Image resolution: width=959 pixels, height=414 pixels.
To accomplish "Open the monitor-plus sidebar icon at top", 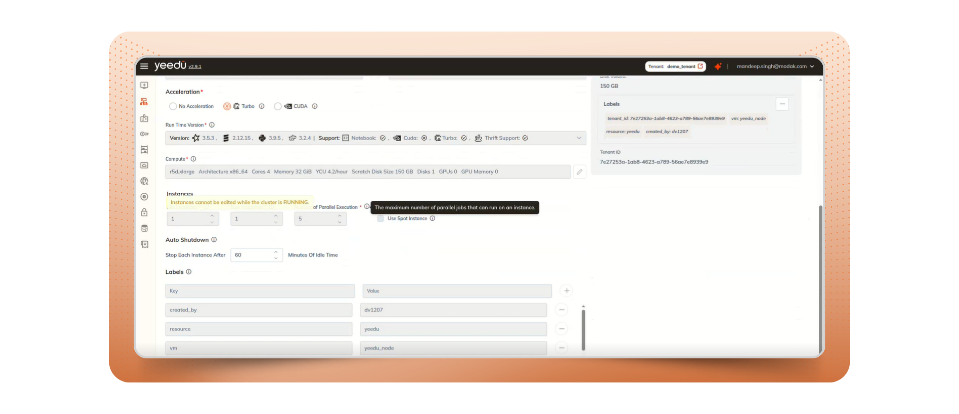I will 144,86.
